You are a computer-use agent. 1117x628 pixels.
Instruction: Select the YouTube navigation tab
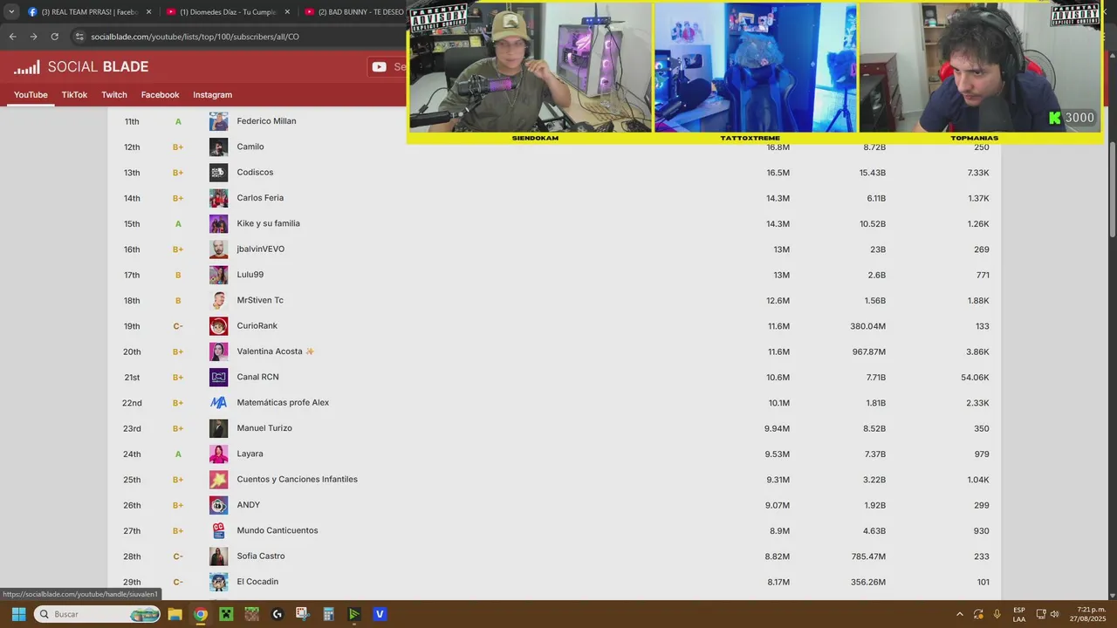pos(31,95)
